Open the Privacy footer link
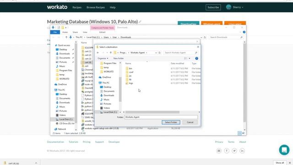The image size is (293, 165). click(x=219, y=142)
